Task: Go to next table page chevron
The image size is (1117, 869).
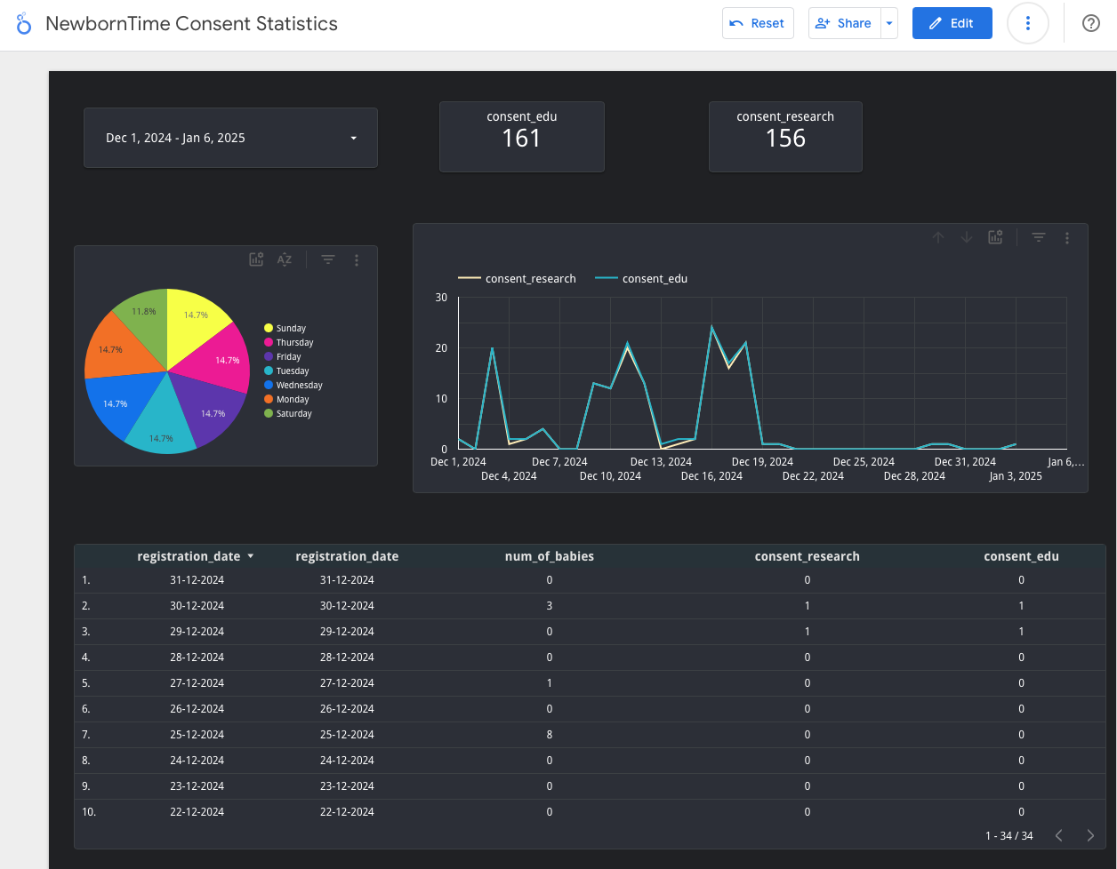Action: (1090, 835)
